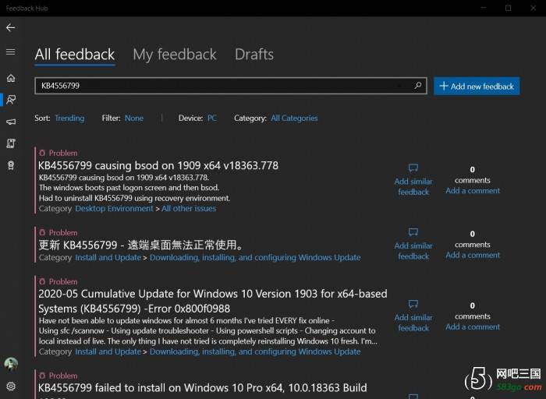546x399 pixels.
Task: Click 'Had to uninstall KB4556799' description line
Action: (134, 198)
